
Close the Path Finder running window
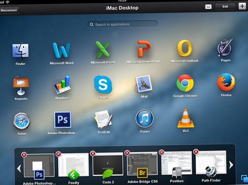click(x=196, y=152)
